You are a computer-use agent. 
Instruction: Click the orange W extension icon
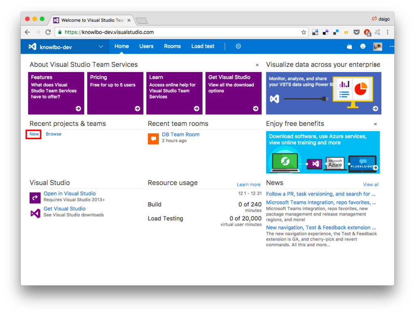(x=346, y=32)
